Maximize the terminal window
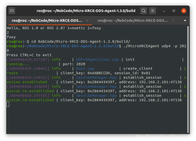The height and width of the screenshot is (141, 196). [174, 11]
